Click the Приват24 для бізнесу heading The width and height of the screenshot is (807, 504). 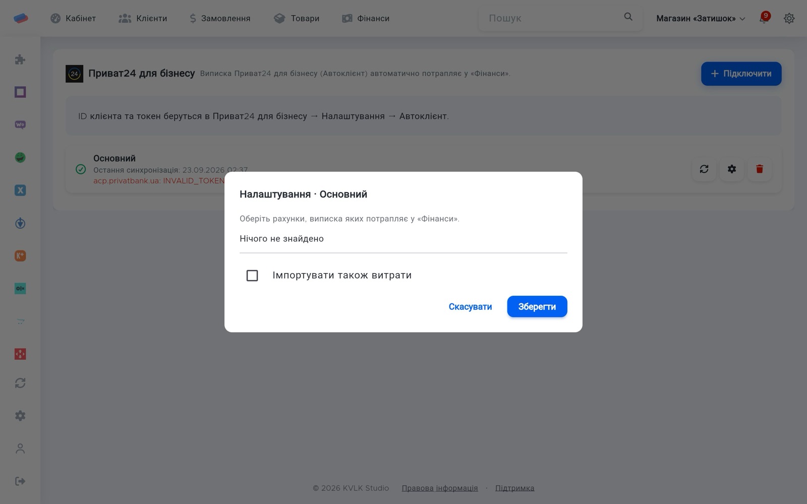click(x=142, y=74)
